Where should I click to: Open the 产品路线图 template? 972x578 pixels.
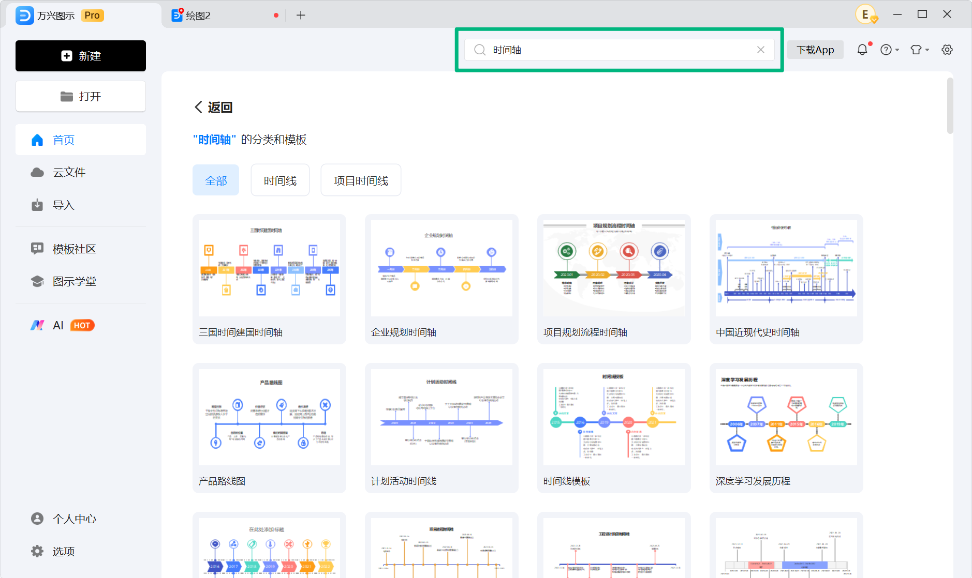(269, 428)
